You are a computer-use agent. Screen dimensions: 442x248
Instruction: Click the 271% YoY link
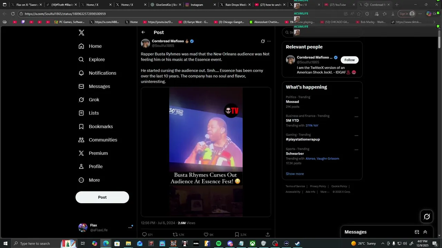(312, 126)
